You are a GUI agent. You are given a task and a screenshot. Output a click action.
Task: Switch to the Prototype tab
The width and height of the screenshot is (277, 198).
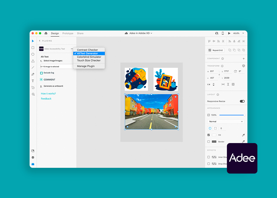point(68,33)
